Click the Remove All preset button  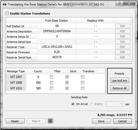[x=120, y=88]
